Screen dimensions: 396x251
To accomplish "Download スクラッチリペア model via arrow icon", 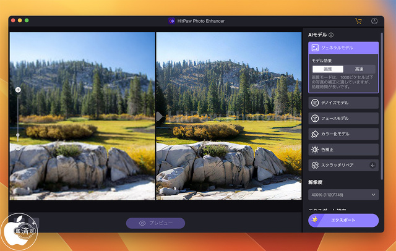I will (x=372, y=165).
